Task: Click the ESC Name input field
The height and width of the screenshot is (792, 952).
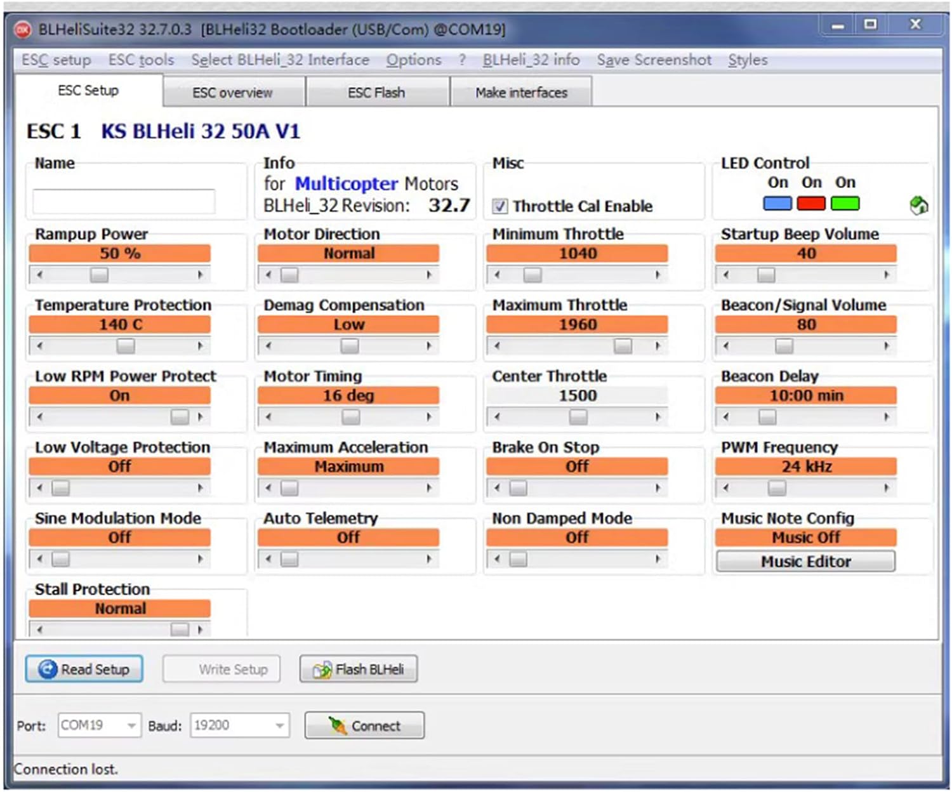Action: tap(124, 201)
